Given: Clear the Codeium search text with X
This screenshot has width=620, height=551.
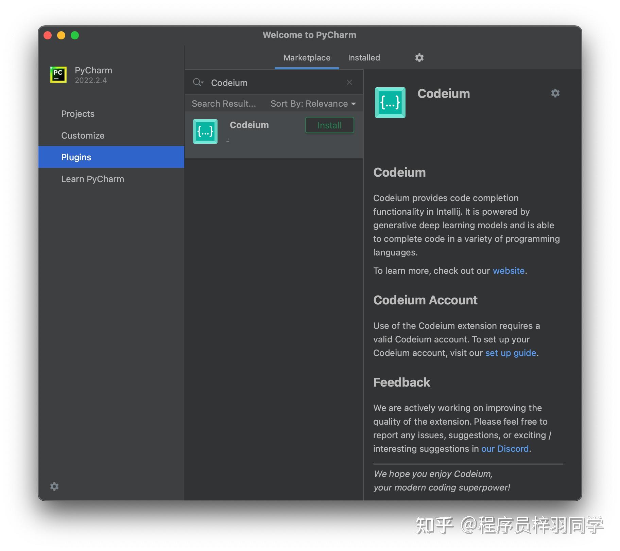Looking at the screenshot, I should [x=349, y=83].
